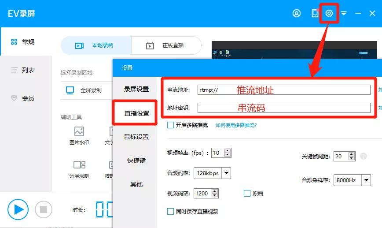The height and width of the screenshot is (228, 382).
Task: Open 录屏设置 in the settings dialog
Action: coord(136,89)
